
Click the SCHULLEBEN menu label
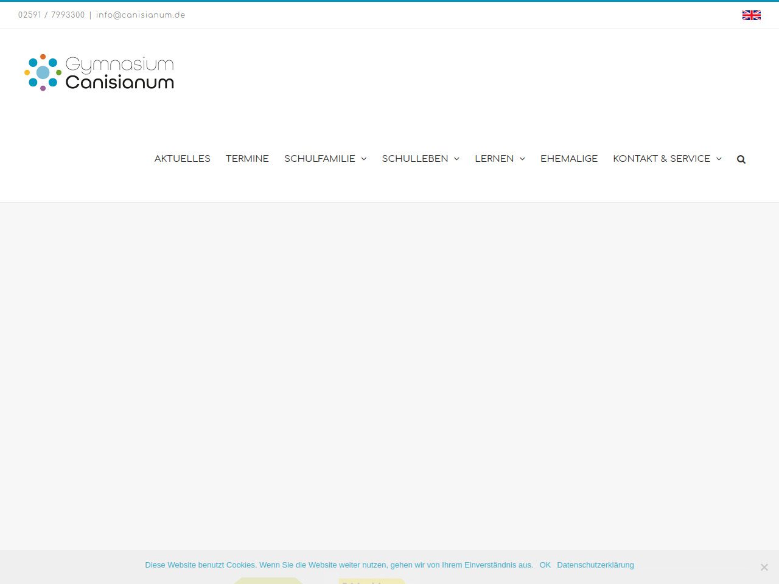[414, 159]
